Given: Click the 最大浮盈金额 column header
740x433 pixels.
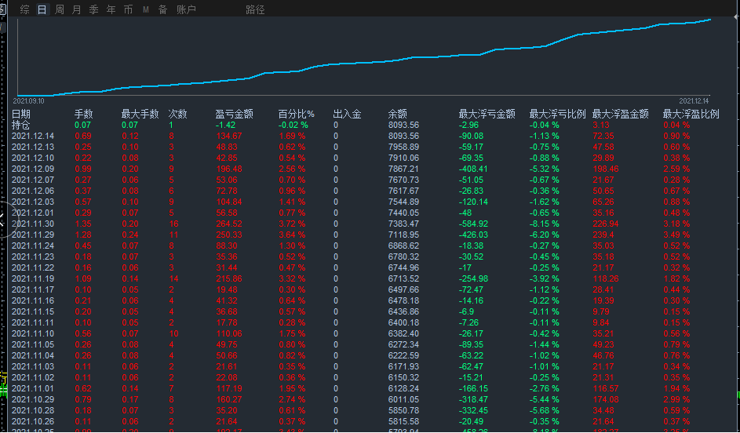Looking at the screenshot, I should (x=620, y=114).
